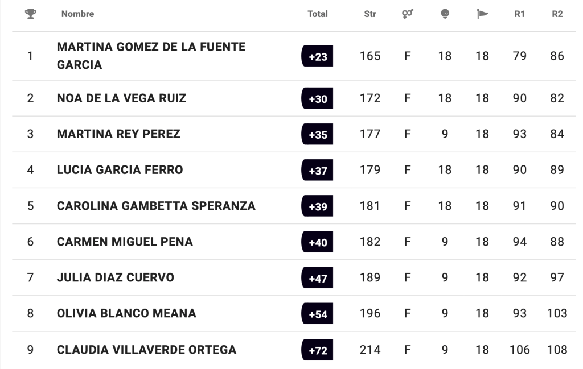Open player Noa de la Vega Ruiz
This screenshot has width=583, height=369.
click(121, 98)
